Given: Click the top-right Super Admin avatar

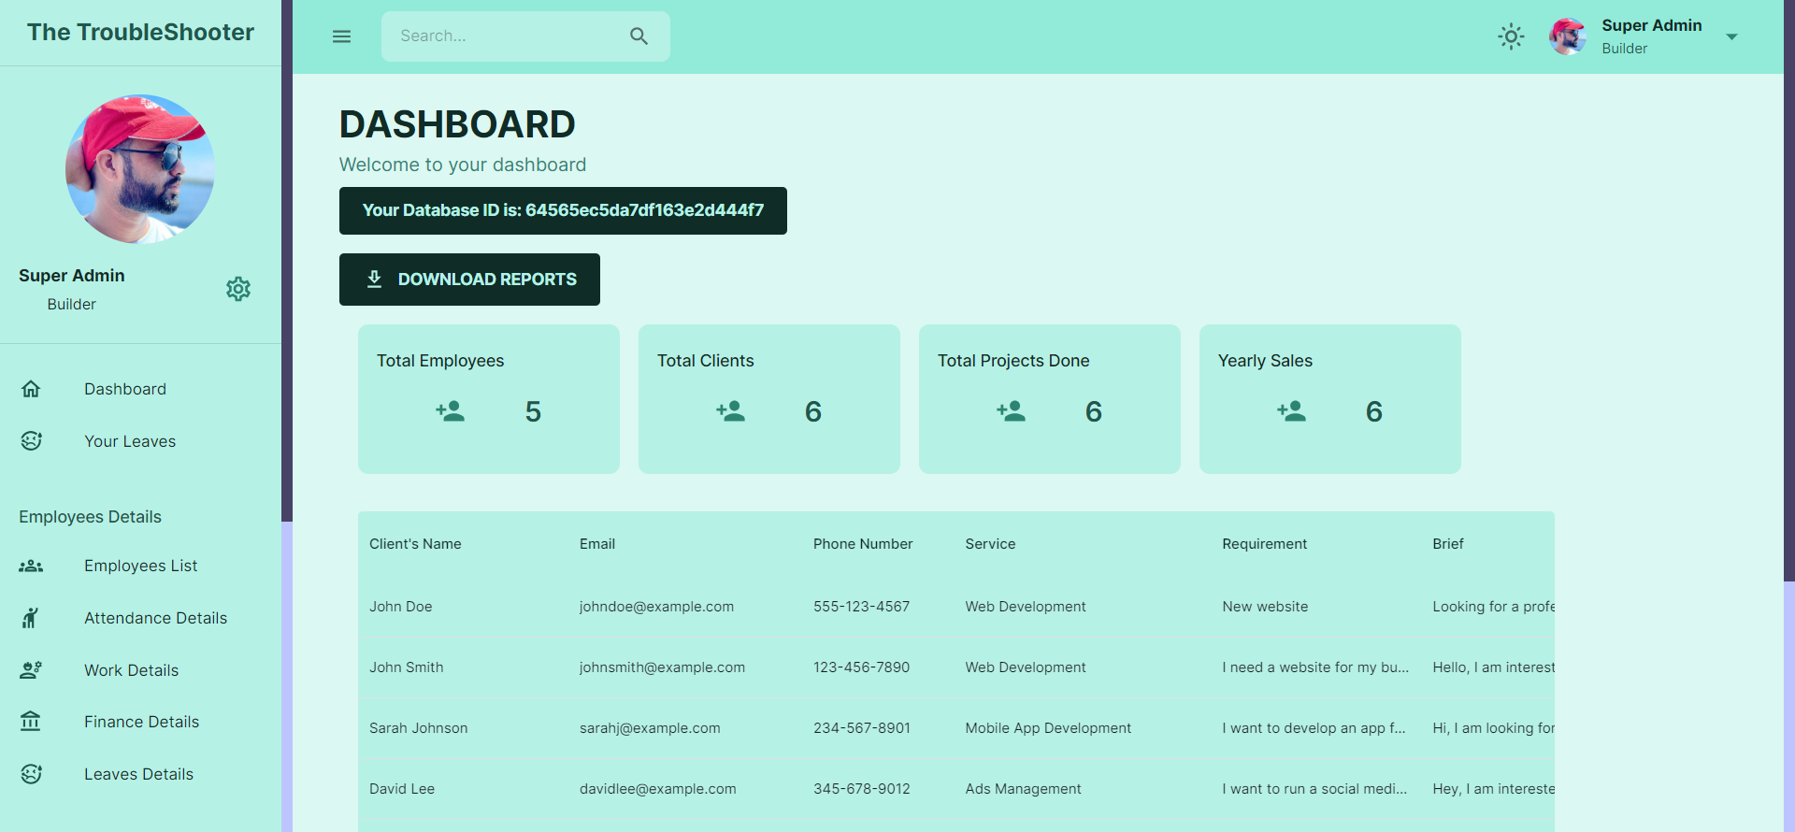Looking at the screenshot, I should [1567, 36].
